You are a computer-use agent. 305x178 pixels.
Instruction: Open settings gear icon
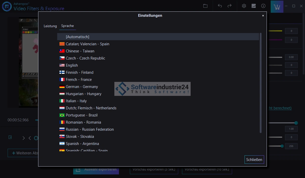[244, 6]
